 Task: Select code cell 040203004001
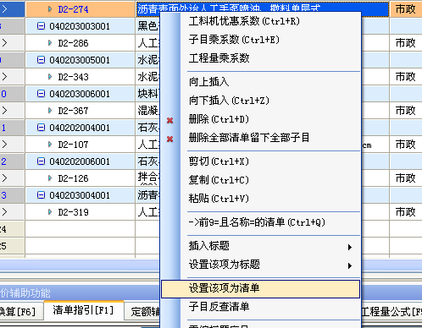80,195
